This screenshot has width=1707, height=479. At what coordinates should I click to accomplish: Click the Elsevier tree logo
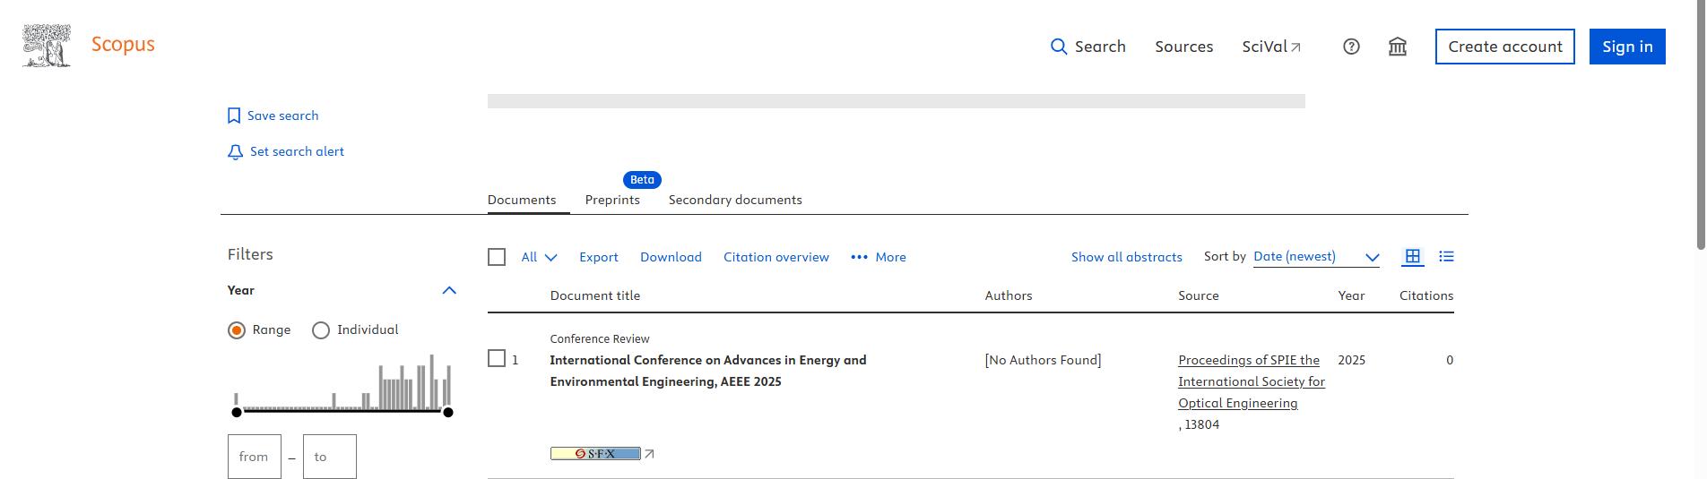pyautogui.click(x=47, y=46)
